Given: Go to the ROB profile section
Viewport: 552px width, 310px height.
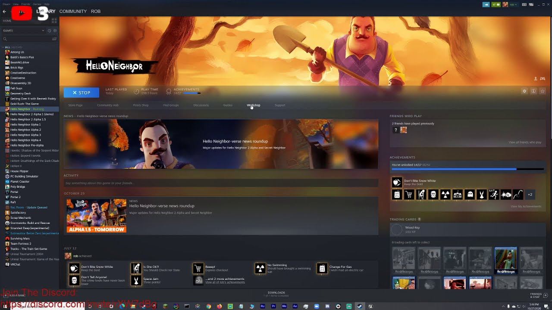Looking at the screenshot, I should coord(96,11).
